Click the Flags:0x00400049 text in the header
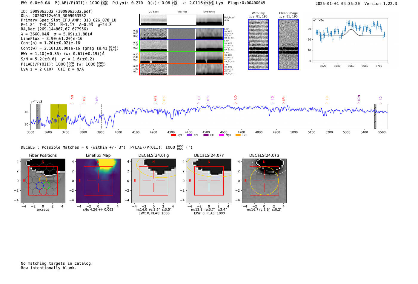418x284 pixels. click(x=246, y=3)
